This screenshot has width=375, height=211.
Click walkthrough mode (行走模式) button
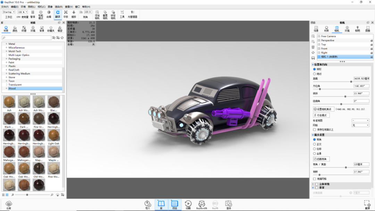click(x=321, y=115)
